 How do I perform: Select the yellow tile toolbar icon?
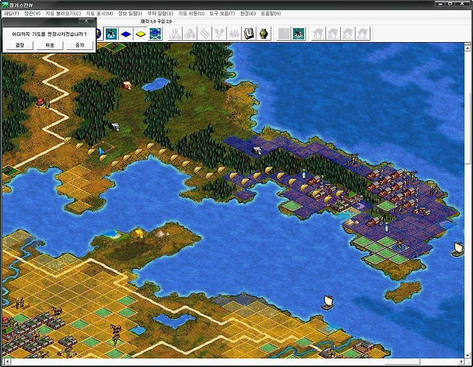click(x=141, y=34)
